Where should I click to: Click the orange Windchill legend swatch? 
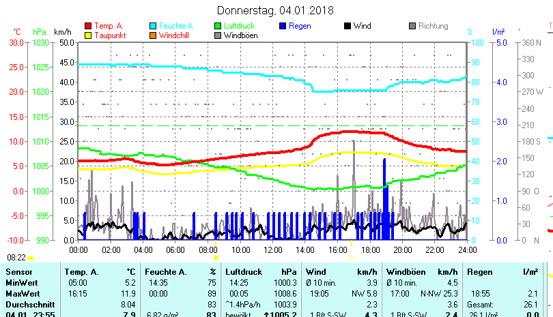click(153, 35)
